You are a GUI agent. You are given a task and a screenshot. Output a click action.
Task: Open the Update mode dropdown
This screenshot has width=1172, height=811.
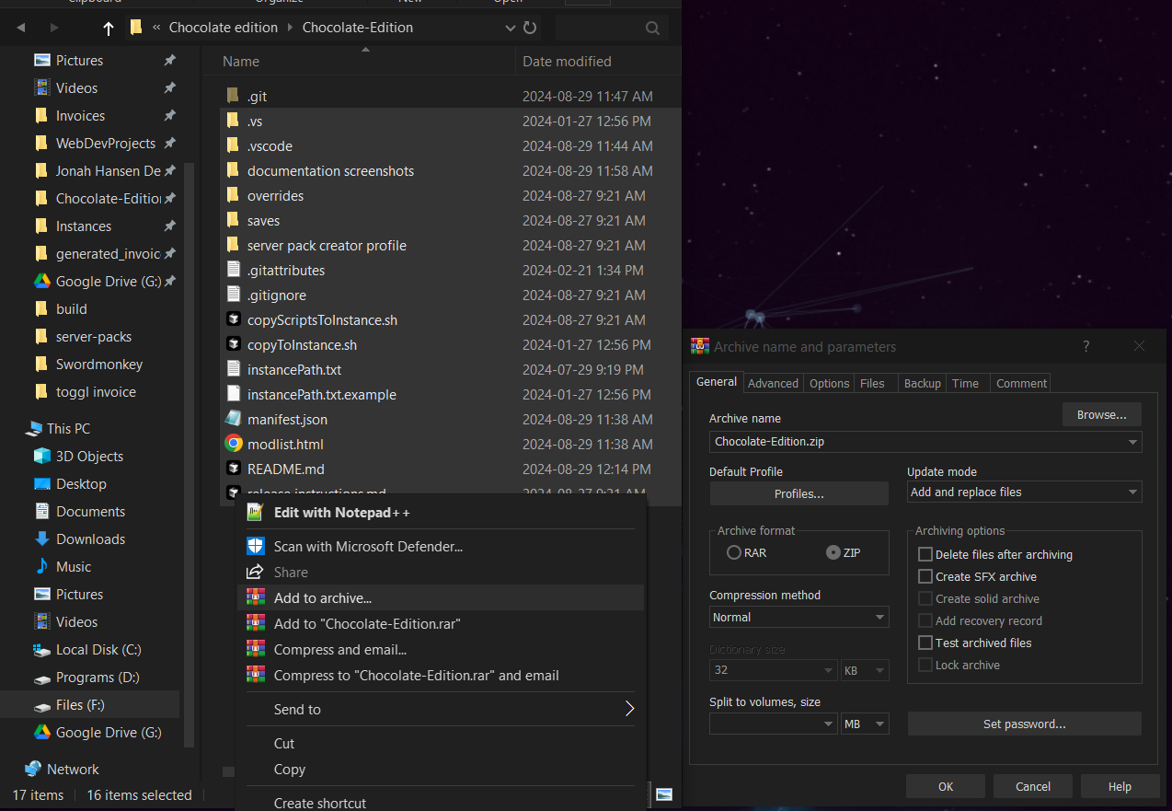(1132, 492)
